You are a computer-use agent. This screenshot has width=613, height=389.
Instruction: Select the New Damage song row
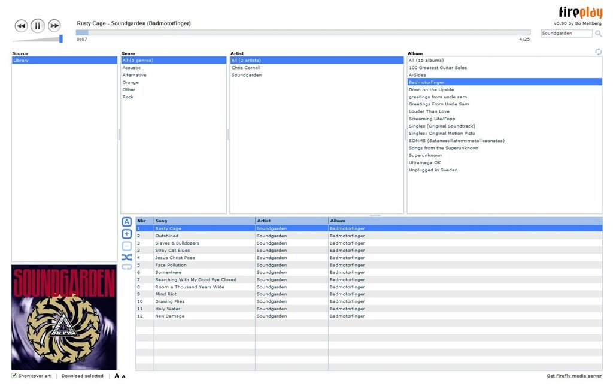click(369, 316)
